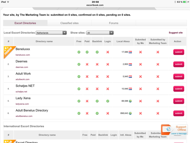Submit to Adult Benelux Directory
190x143 pixels.
tap(179, 113)
